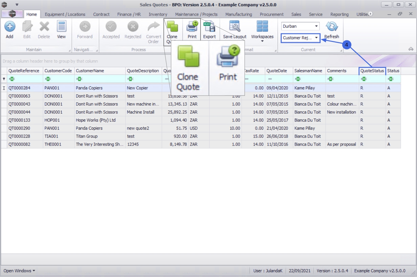Click the Delete icon in the ribbon
The image size is (417, 277).
point(44,27)
